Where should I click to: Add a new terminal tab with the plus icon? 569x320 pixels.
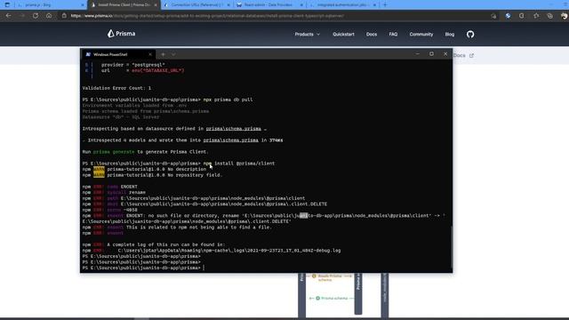(x=163, y=54)
